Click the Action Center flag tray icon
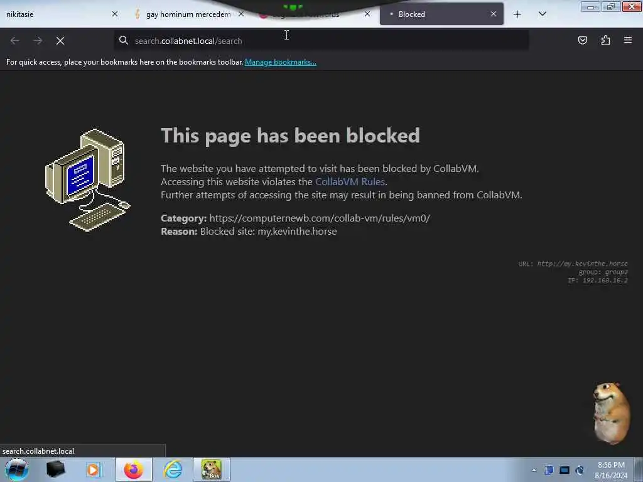Image resolution: width=643 pixels, height=482 pixels. tap(549, 470)
